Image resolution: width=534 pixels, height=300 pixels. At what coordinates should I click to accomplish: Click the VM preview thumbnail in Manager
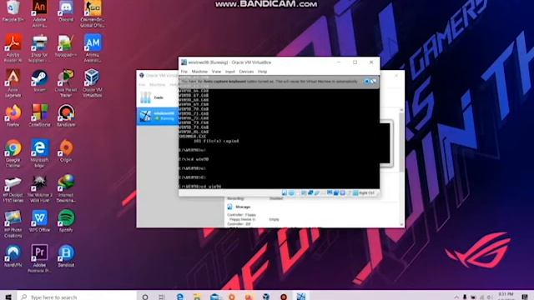[x=386, y=143]
